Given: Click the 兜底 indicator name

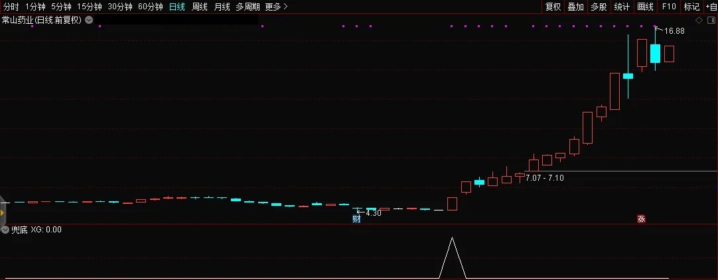Looking at the screenshot, I should click(x=20, y=229).
